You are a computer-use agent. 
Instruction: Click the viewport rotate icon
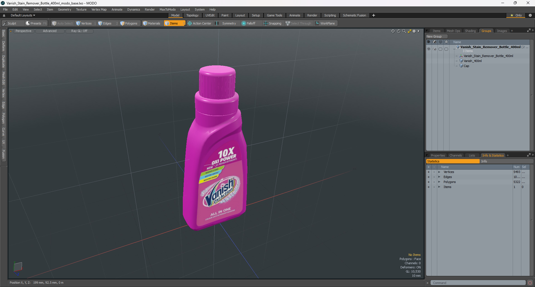click(x=398, y=31)
